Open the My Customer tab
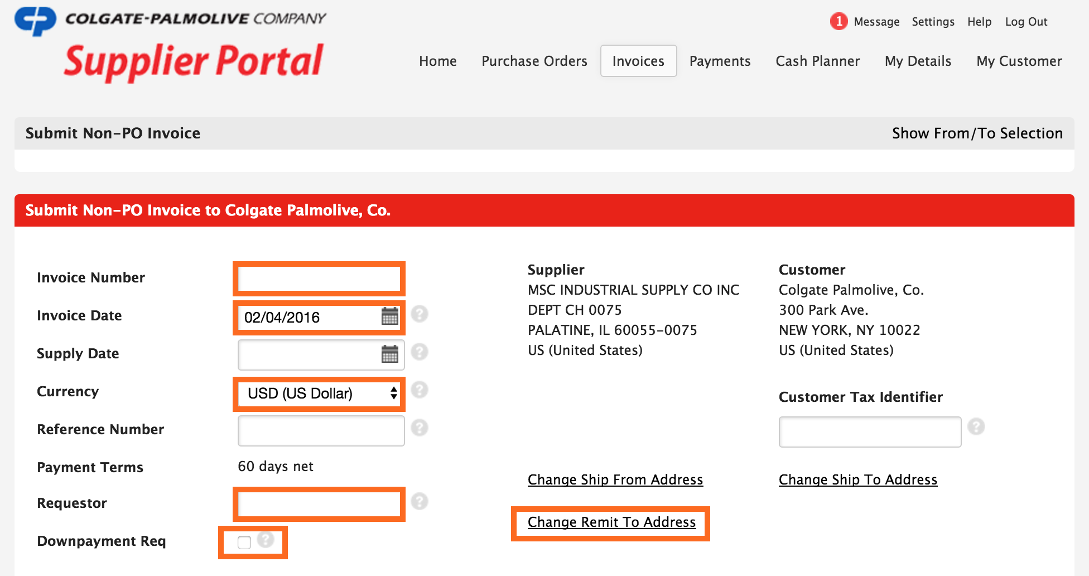This screenshot has width=1089, height=576. (1019, 61)
